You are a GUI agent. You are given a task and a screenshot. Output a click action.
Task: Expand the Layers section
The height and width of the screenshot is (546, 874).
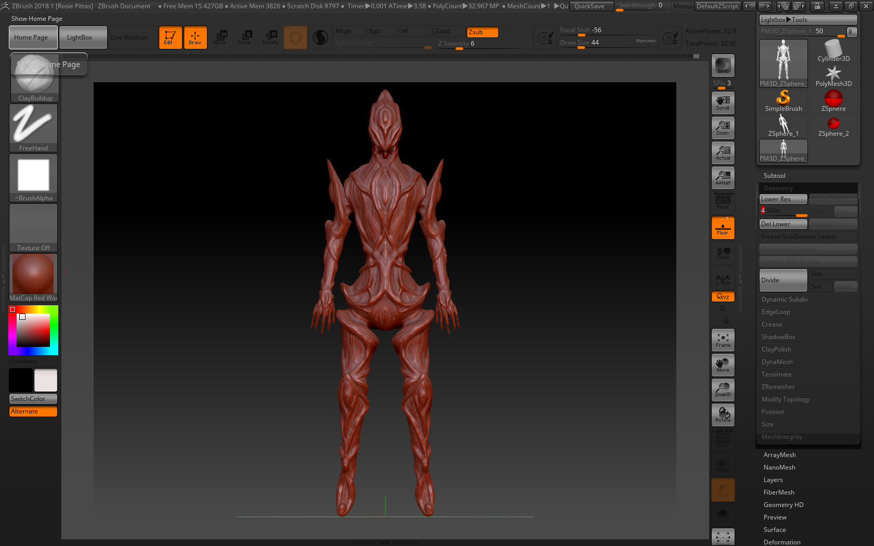[773, 480]
